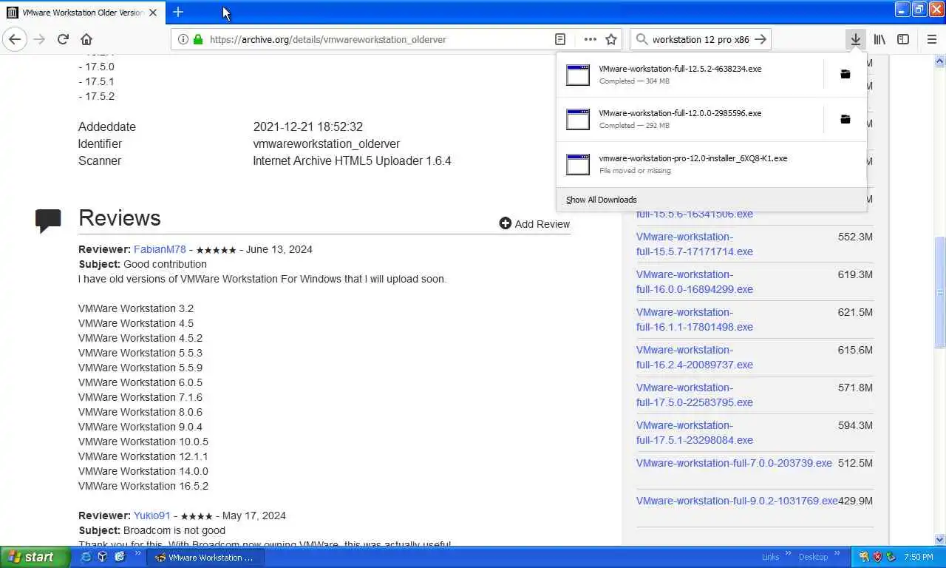
Task: Click the Desktop toolbar label in taskbar
Action: click(813, 557)
